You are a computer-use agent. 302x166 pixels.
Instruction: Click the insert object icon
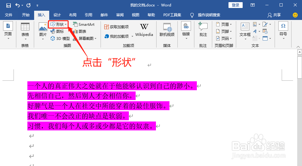tap(265, 38)
